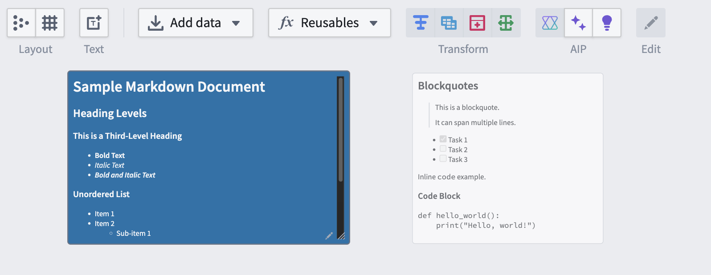Screen dimensions: 711x275
Task: Click the def hello_world() code line
Action: pos(458,215)
